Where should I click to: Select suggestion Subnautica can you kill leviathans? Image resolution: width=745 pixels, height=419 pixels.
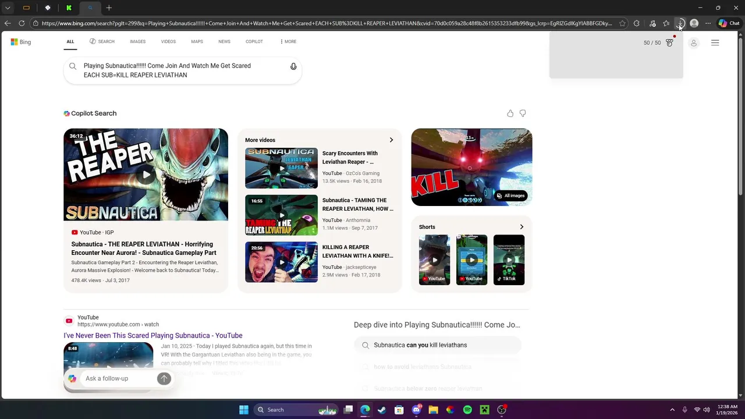(438, 345)
